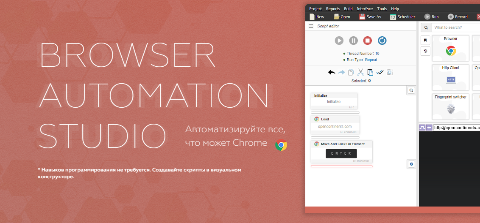Image resolution: width=480 pixels, height=223 pixels.
Task: Click the BROWSER AUTOMATION STUDIO heading
Action: click(153, 95)
